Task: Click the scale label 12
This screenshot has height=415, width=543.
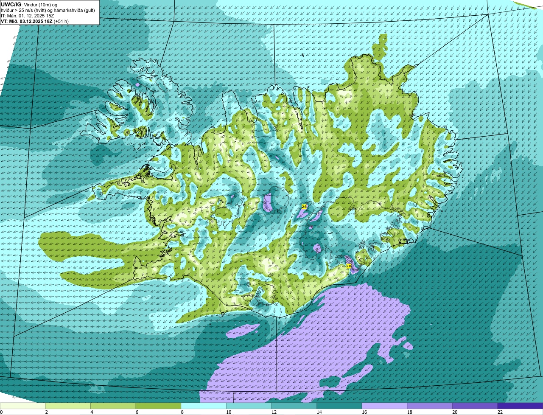Action: 274,412
